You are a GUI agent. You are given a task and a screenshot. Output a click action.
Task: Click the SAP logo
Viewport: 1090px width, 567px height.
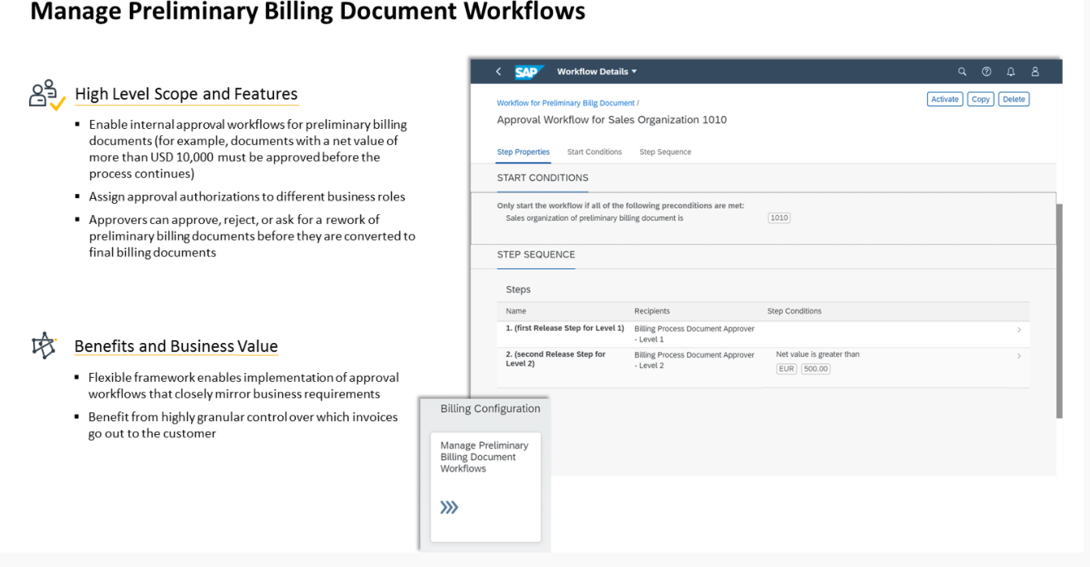click(x=529, y=72)
